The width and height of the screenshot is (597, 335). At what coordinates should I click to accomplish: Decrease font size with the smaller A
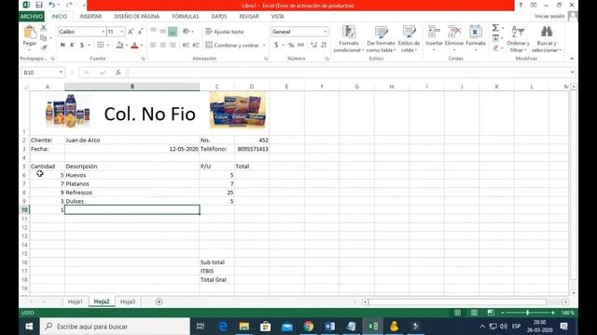click(x=140, y=32)
